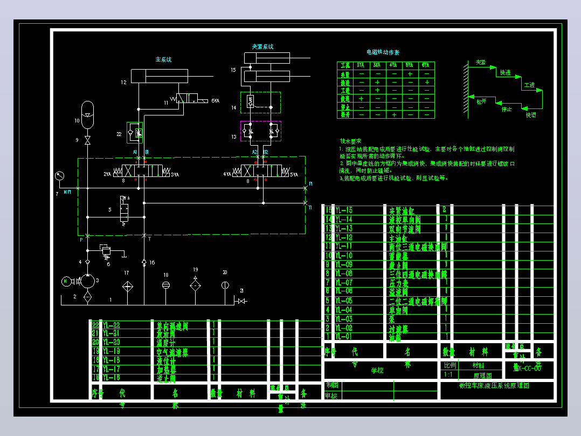This screenshot has width=581, height=436.
Task: Click the 快进 label in cycle diagram
Action: (506, 72)
